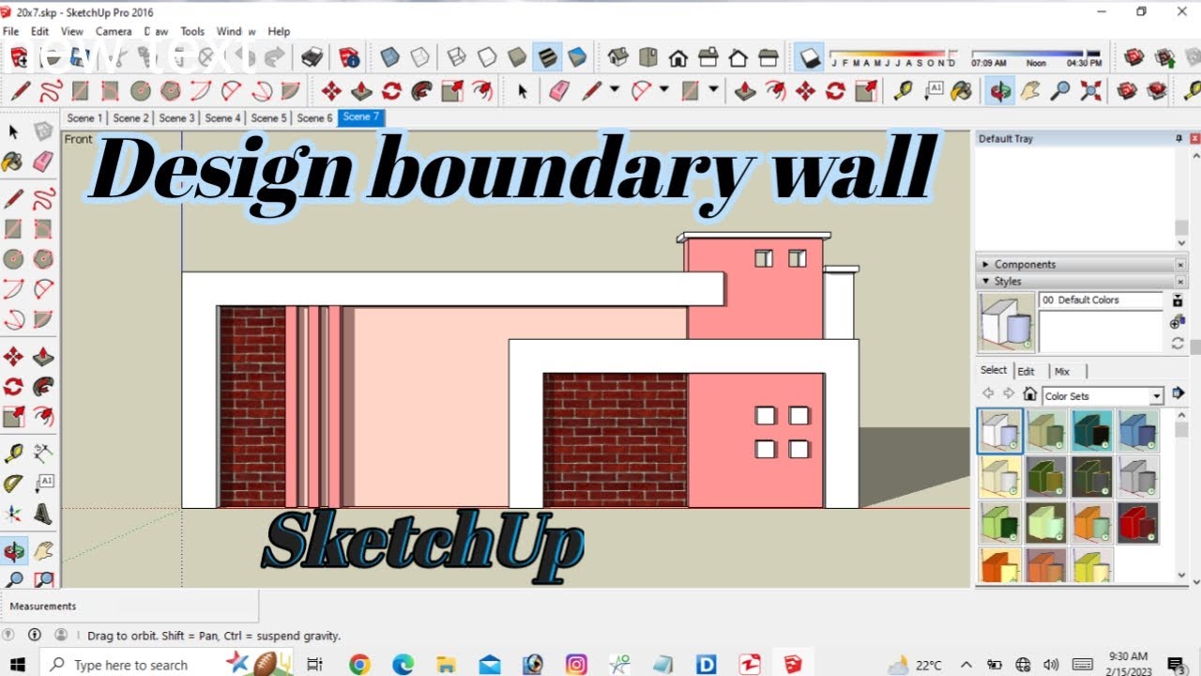Select the Tape Measure in the top toolbar
Screen dimensions: 1201x676
903,91
